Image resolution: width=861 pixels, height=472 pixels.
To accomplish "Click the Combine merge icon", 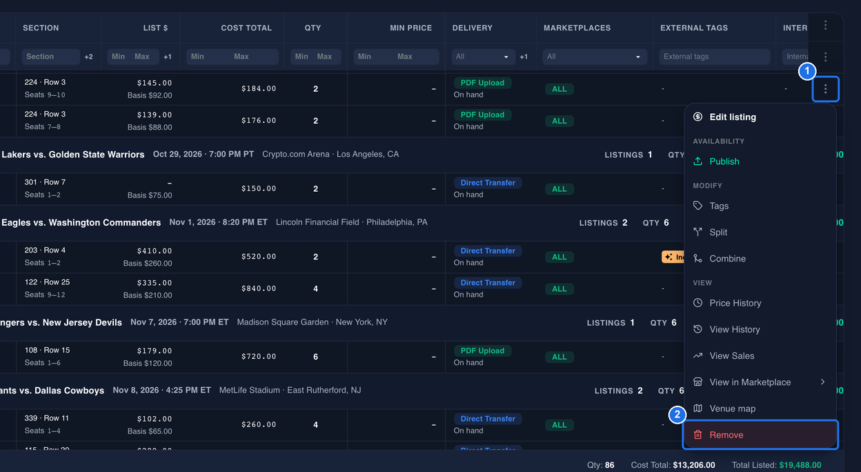I will (x=697, y=258).
